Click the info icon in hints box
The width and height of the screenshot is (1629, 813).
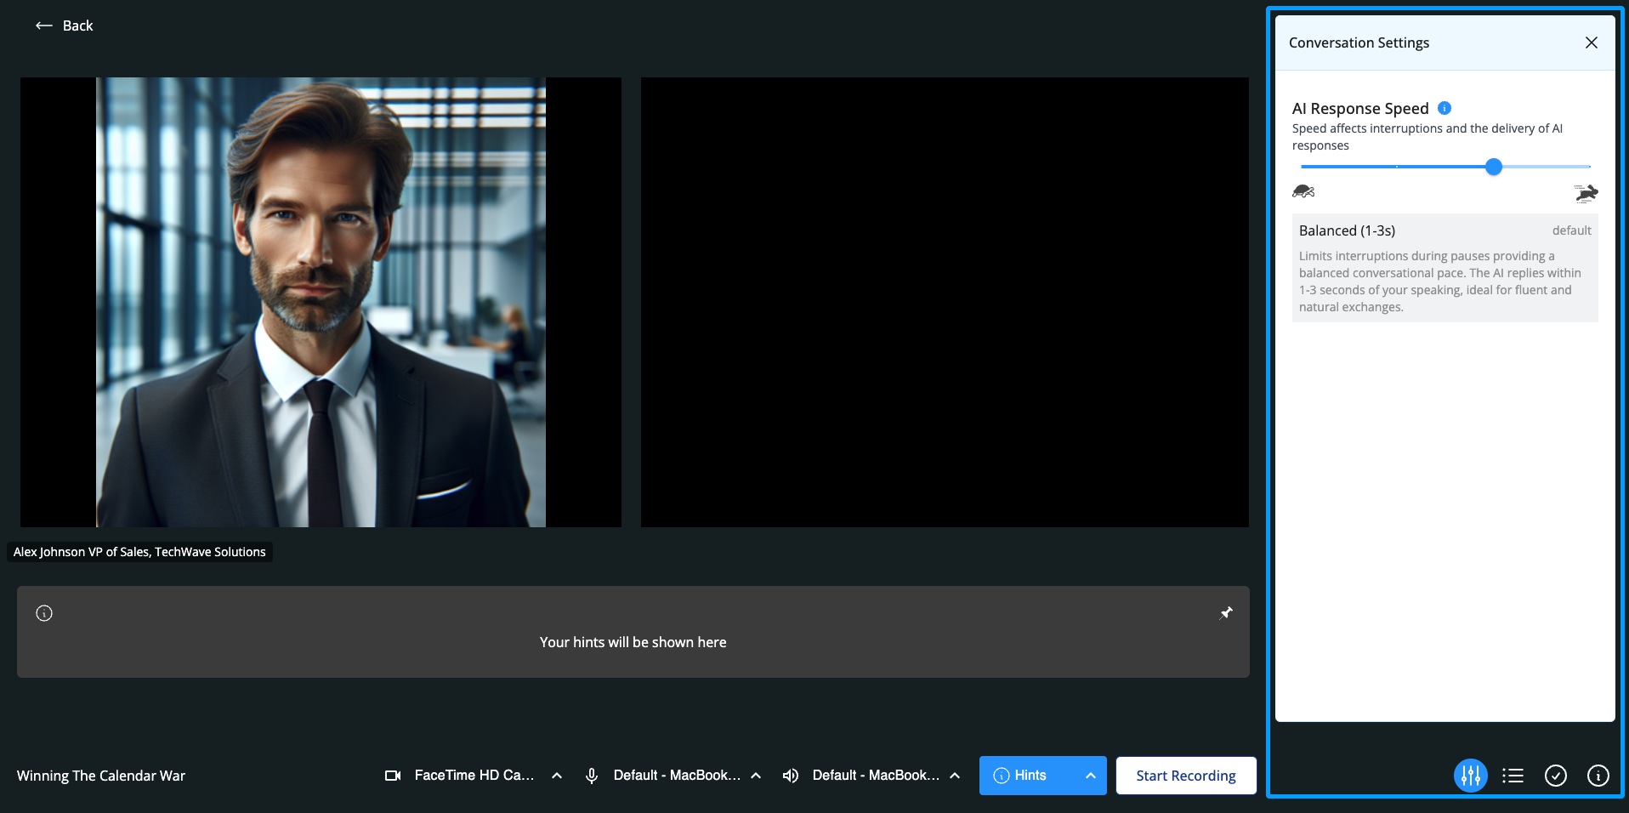[44, 613]
